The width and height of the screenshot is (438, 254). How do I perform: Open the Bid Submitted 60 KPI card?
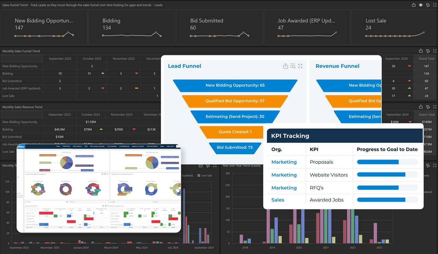(x=219, y=27)
